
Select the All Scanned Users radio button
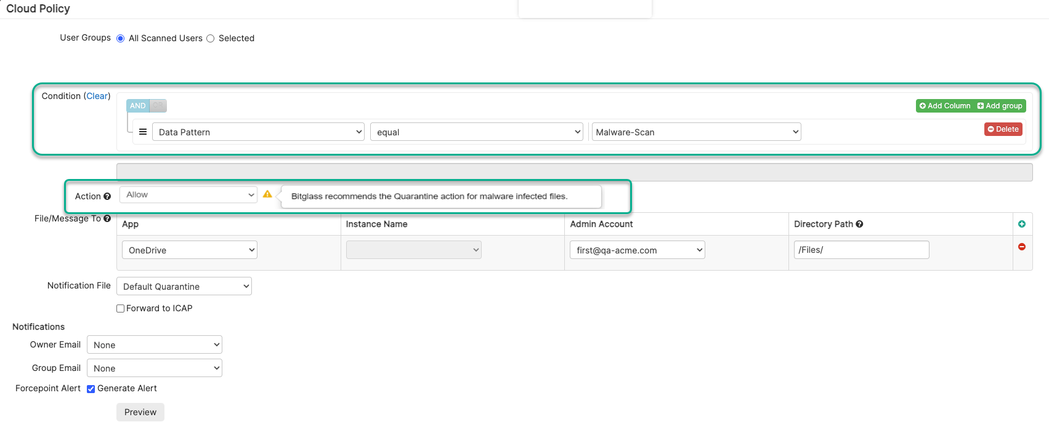coord(121,39)
